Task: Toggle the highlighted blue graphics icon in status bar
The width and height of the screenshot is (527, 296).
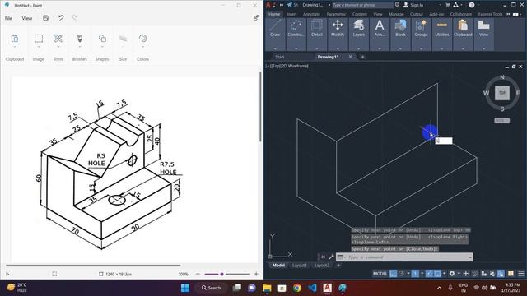Action: [x=501, y=274]
